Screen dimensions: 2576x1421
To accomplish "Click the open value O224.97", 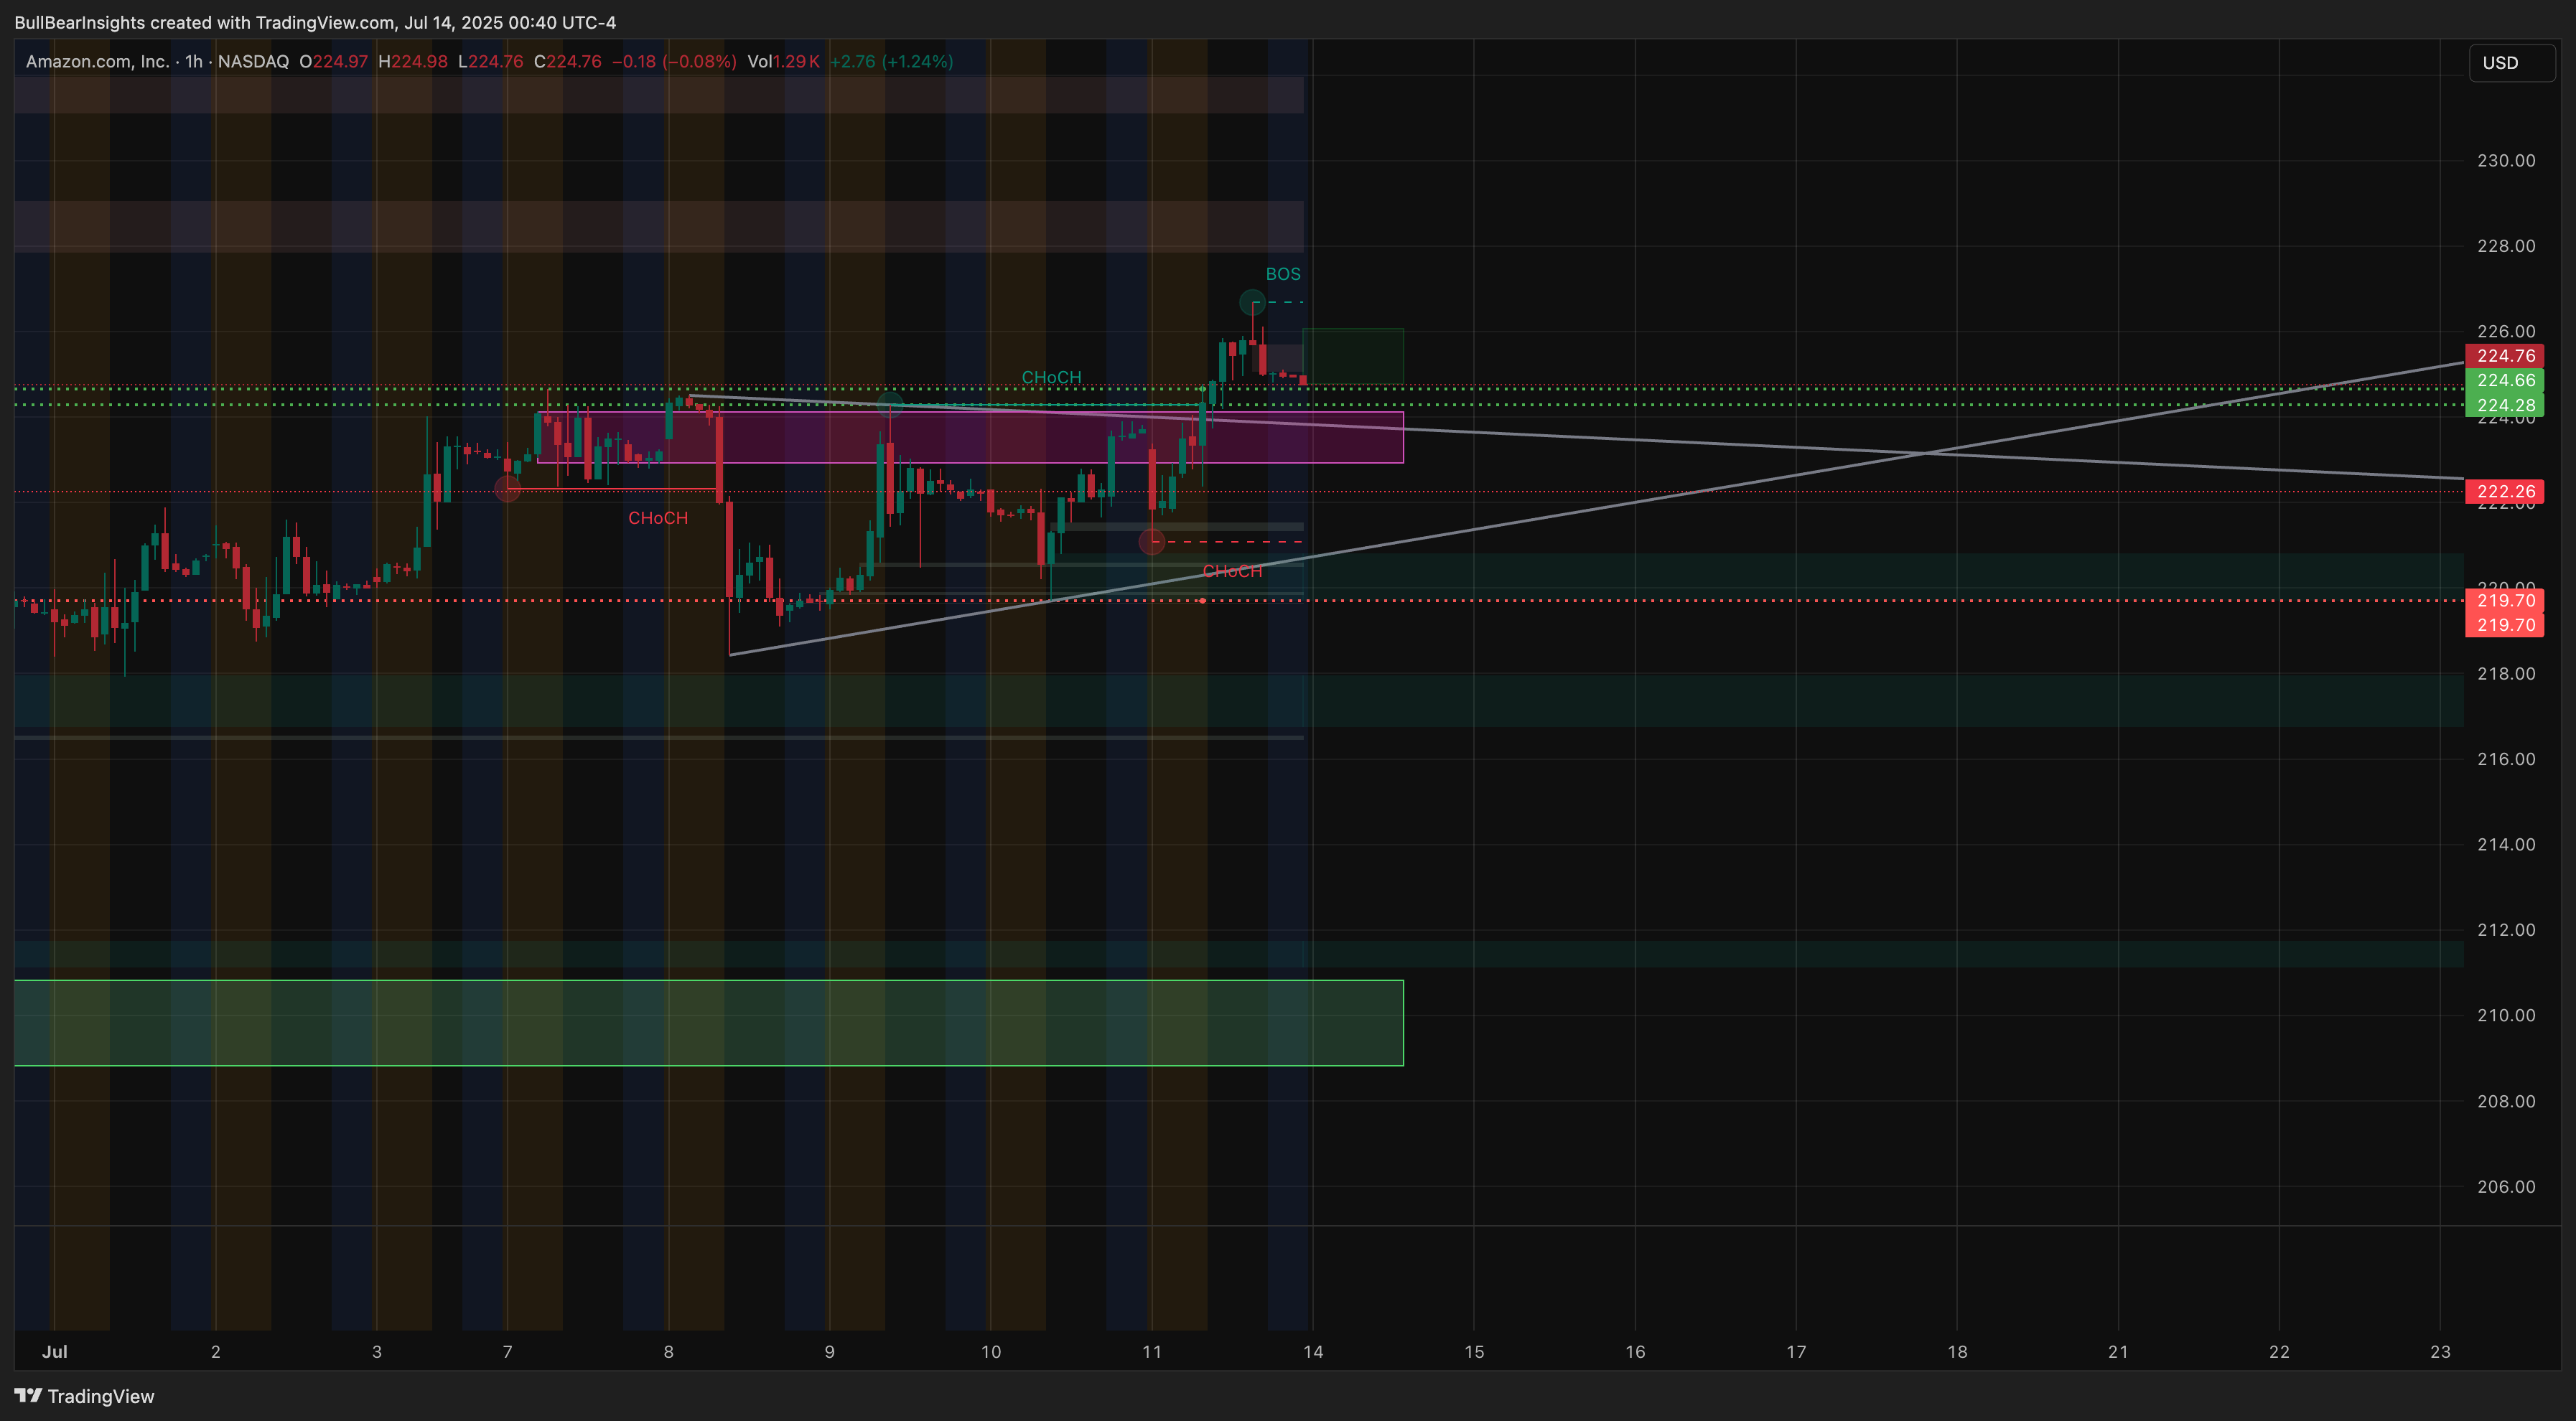I will point(333,61).
